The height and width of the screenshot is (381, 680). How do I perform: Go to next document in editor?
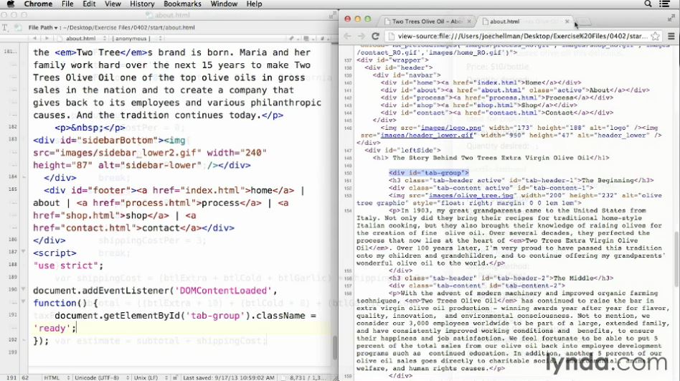pyautogui.click(x=47, y=39)
